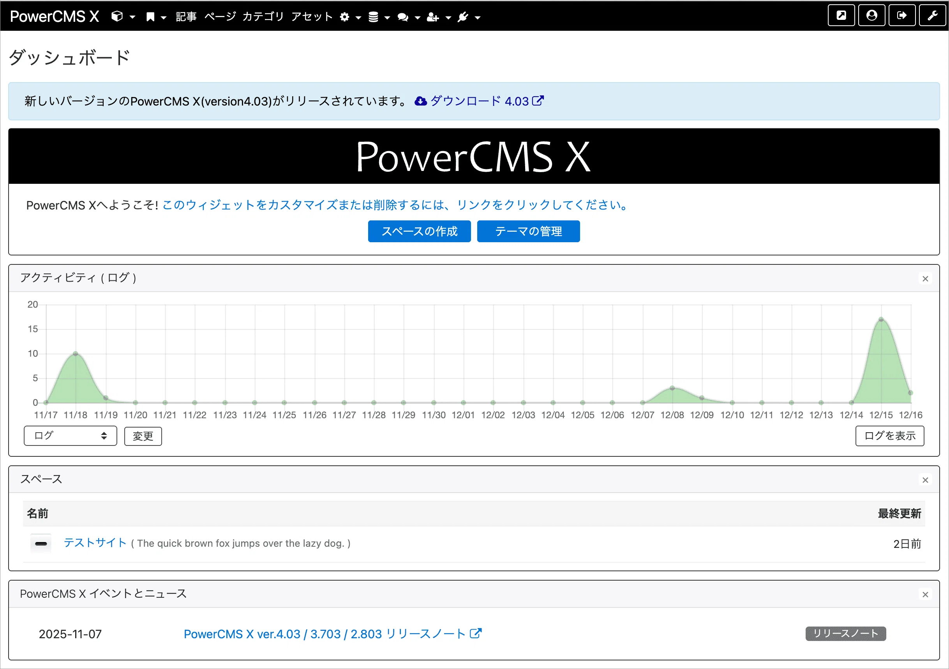Image resolution: width=949 pixels, height=669 pixels.
Task: Open the add-user menu icon
Action: 433,17
